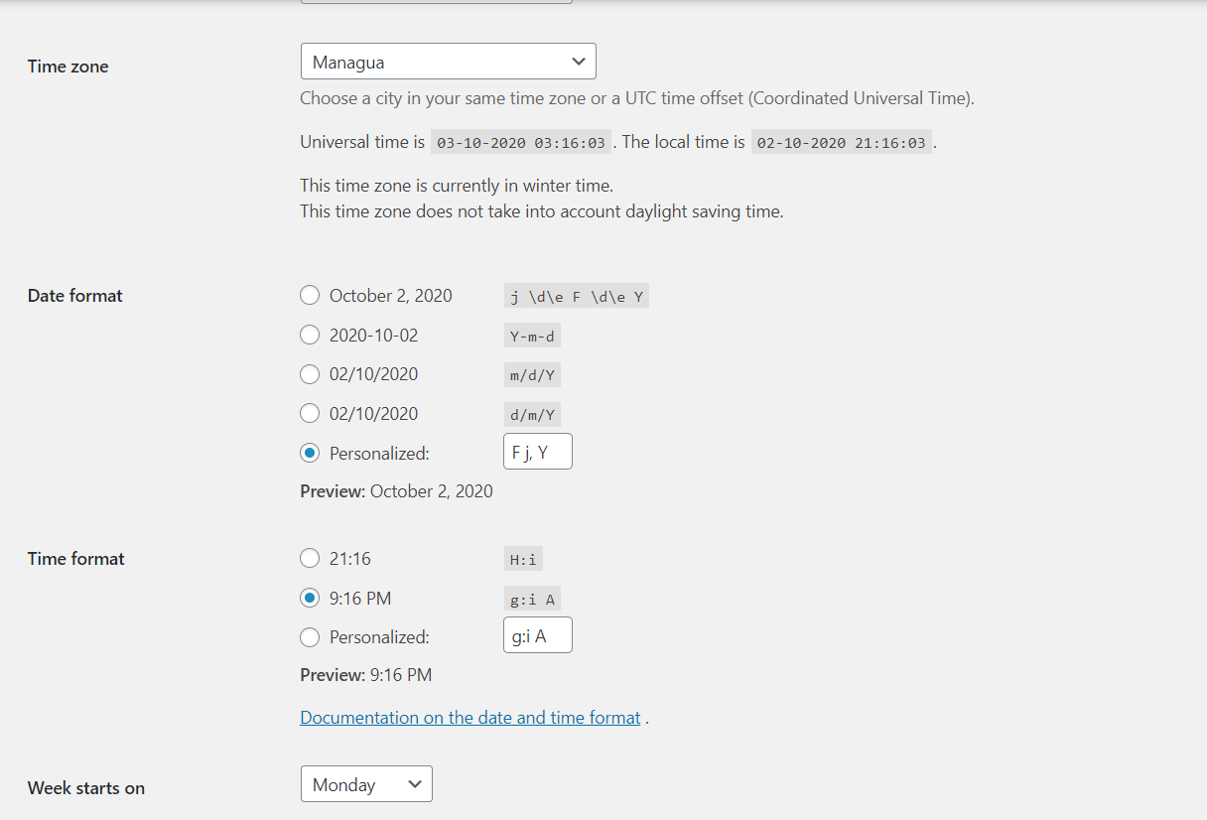Click the Time zone field label
The width and height of the screenshot is (1207, 820).
pyautogui.click(x=68, y=67)
